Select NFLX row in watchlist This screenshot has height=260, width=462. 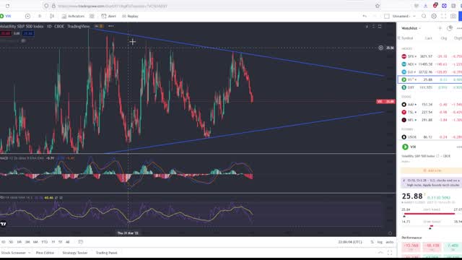430,120
